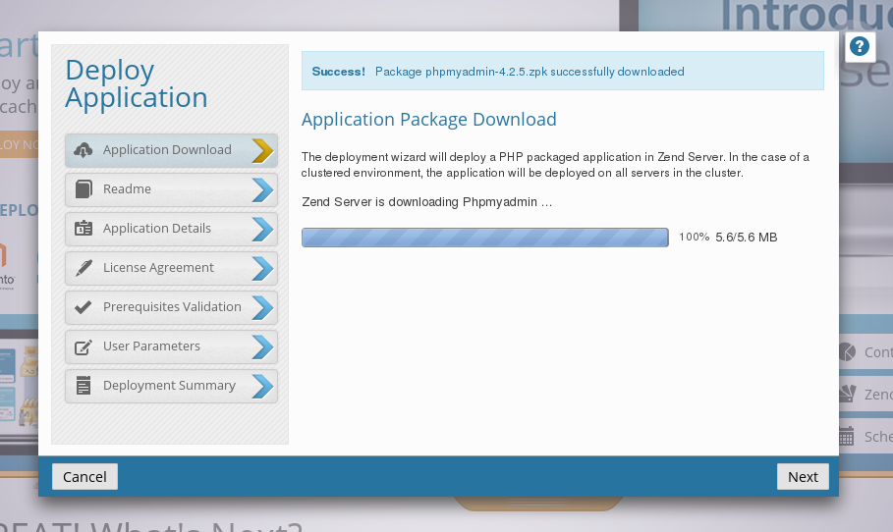The image size is (893, 532).
Task: Click the blue arrow on Application Details
Action: 263,230
